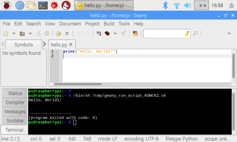The width and height of the screenshot is (237, 142).
Task: Switch to the Compiler tab
Action: click(x=15, y=102)
